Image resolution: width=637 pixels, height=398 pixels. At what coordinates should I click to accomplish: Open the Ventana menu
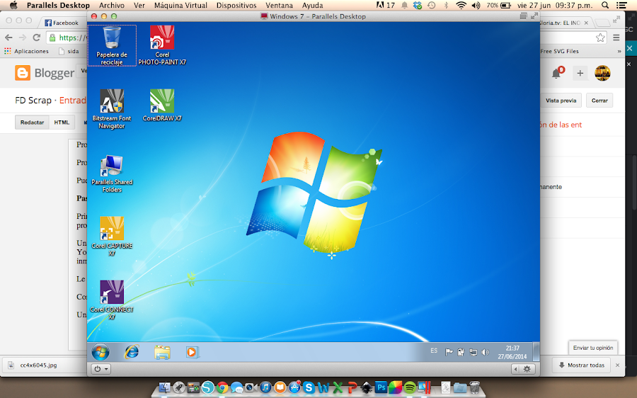pyautogui.click(x=279, y=5)
